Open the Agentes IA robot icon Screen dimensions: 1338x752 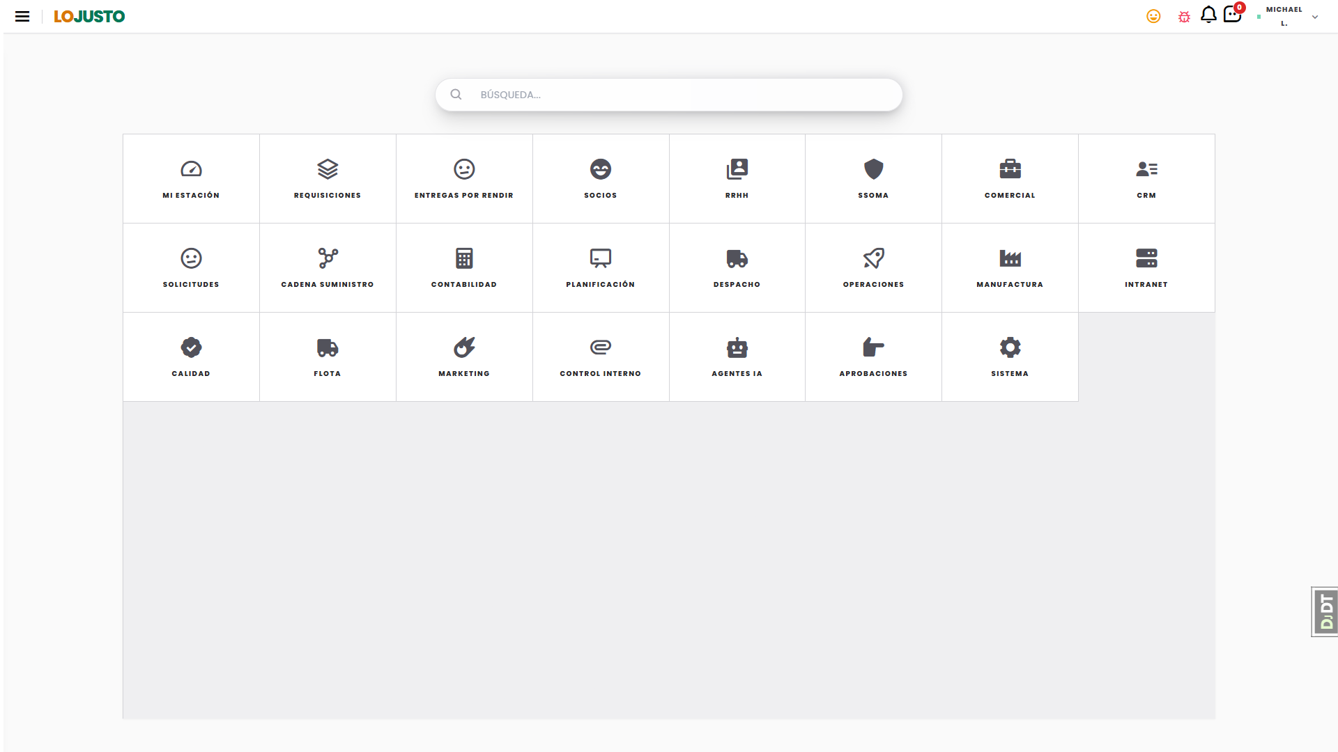[x=737, y=347]
